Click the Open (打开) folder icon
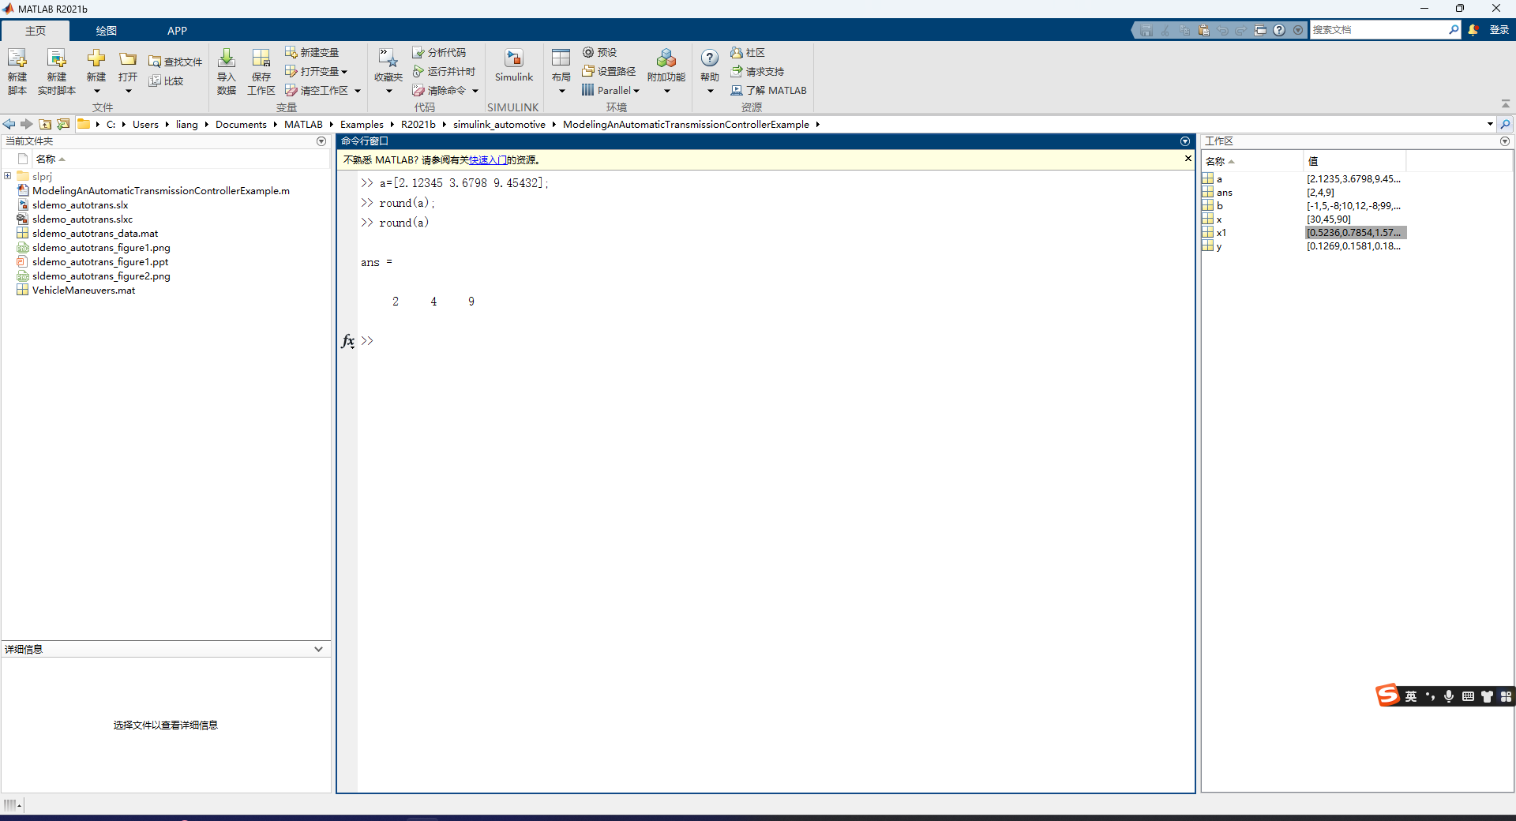This screenshot has height=821, width=1516. (128, 59)
